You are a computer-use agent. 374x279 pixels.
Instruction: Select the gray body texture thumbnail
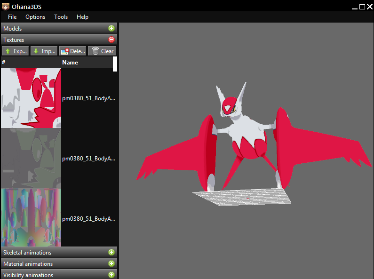click(x=31, y=158)
